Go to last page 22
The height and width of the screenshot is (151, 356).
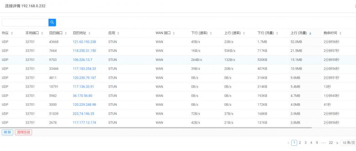(x=331, y=143)
